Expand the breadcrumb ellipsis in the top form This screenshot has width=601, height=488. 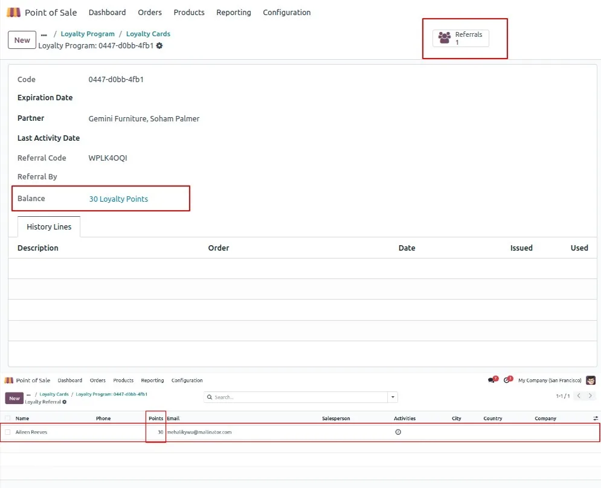tap(44, 34)
